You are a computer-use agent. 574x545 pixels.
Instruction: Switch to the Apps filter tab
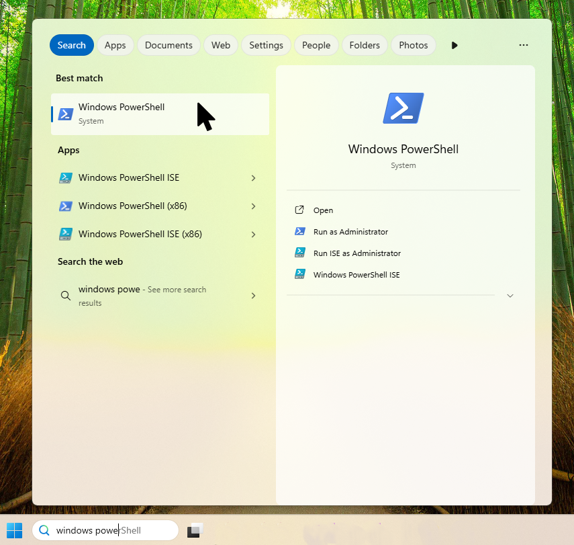tap(115, 45)
